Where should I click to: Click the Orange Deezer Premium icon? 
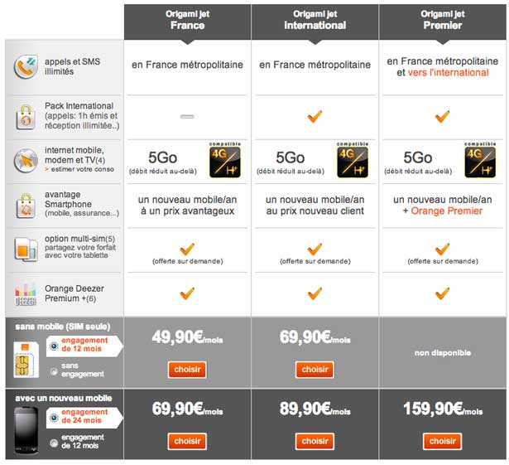[26, 294]
